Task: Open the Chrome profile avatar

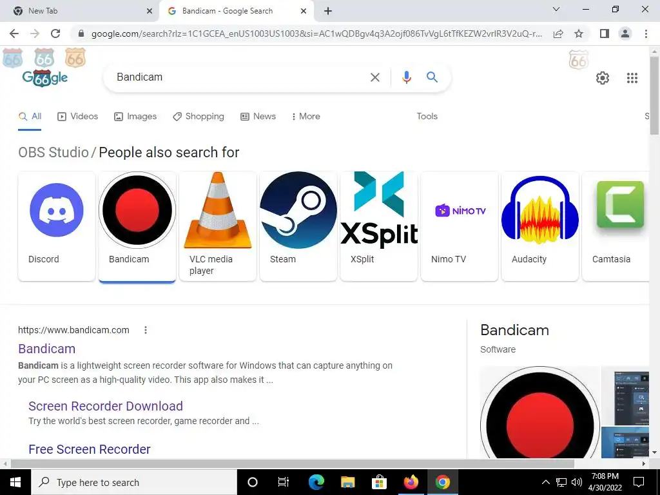Action: pos(625,34)
